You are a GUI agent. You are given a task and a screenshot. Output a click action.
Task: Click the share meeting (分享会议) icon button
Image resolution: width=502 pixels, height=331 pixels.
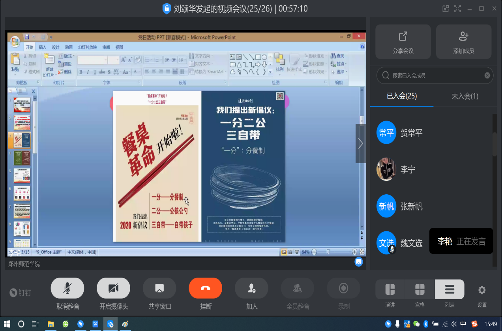pyautogui.click(x=403, y=41)
